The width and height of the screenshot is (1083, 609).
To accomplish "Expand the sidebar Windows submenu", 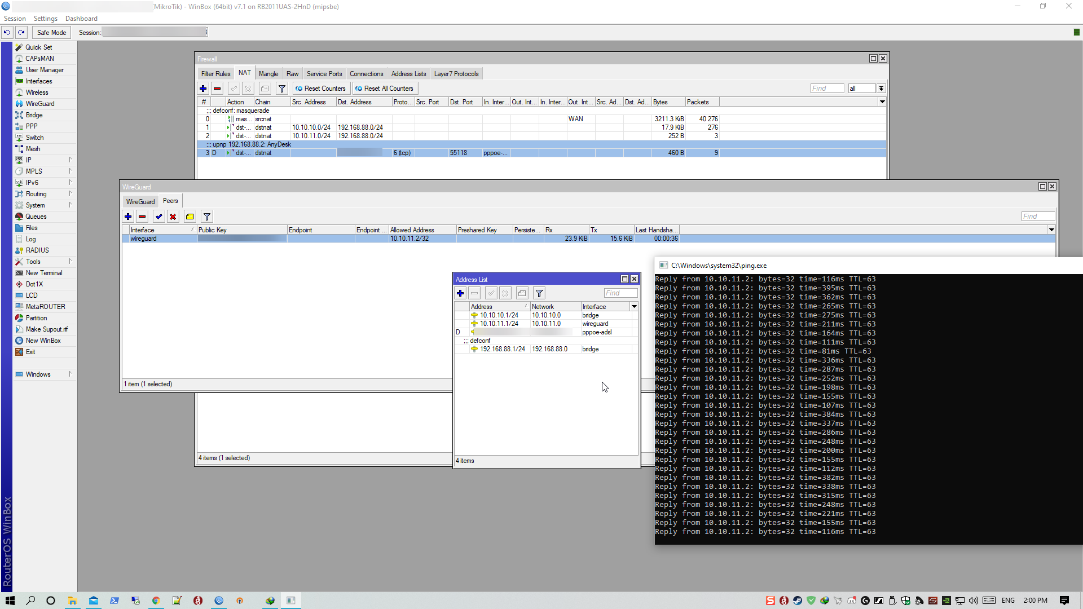I will [45, 374].
